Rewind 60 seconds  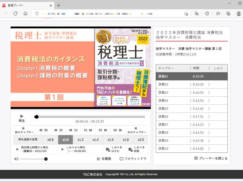43,130
